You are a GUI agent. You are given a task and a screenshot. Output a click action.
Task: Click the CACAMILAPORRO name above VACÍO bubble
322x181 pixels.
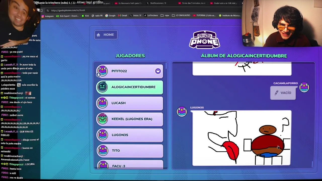click(x=286, y=83)
